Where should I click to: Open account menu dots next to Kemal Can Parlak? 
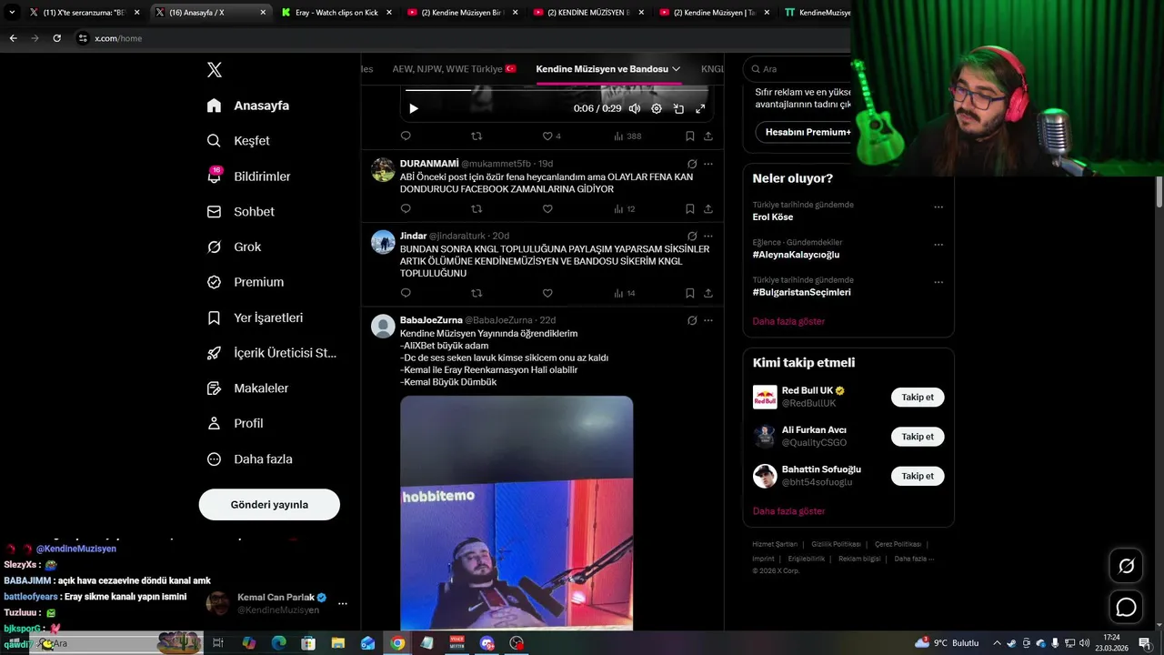[x=343, y=603]
